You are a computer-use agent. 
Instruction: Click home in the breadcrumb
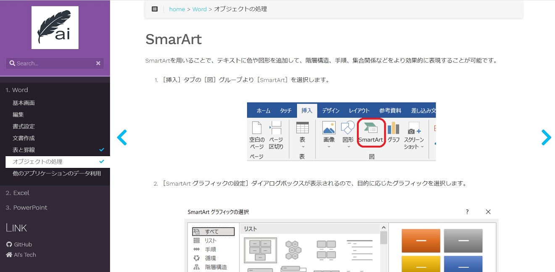click(x=177, y=9)
